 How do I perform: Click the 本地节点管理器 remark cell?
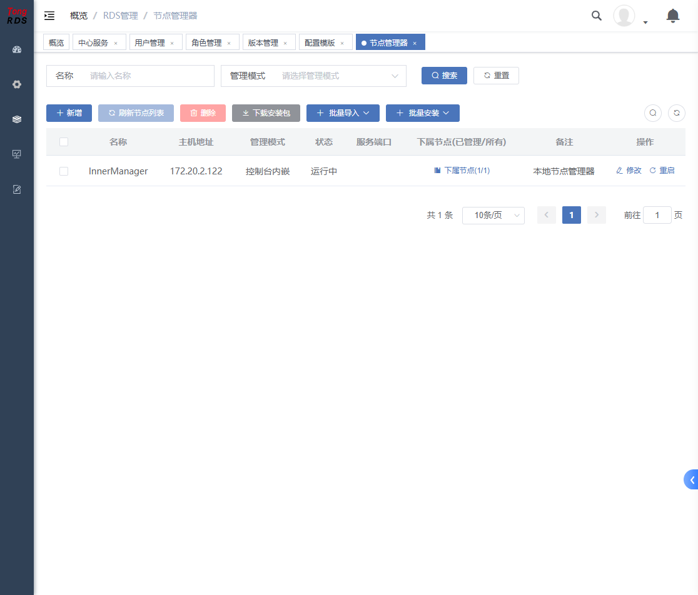(564, 172)
